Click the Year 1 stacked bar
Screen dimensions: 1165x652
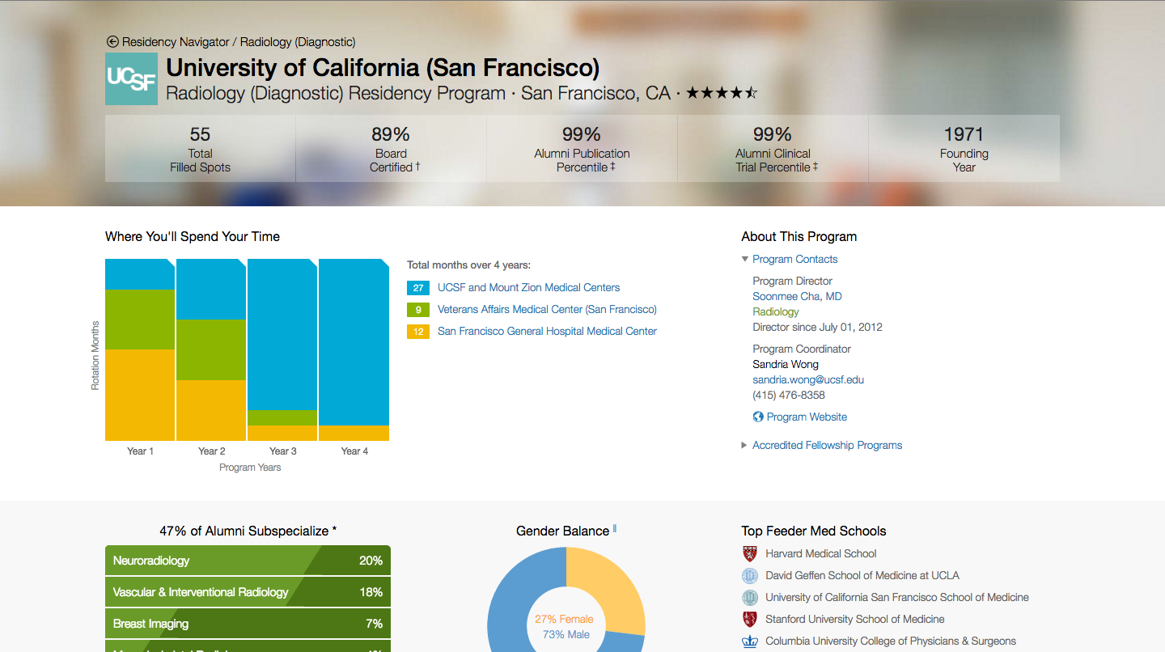click(x=140, y=349)
